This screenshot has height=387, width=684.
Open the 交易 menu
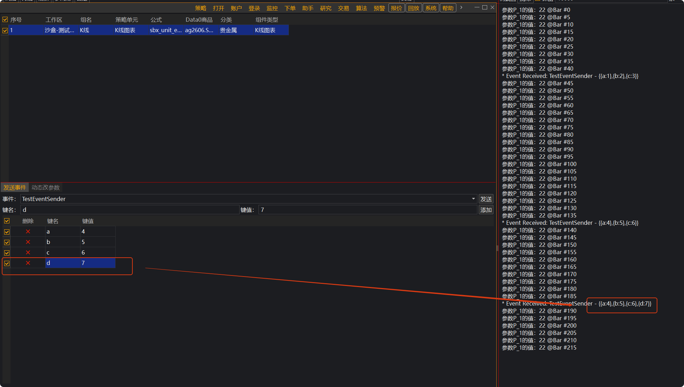343,8
